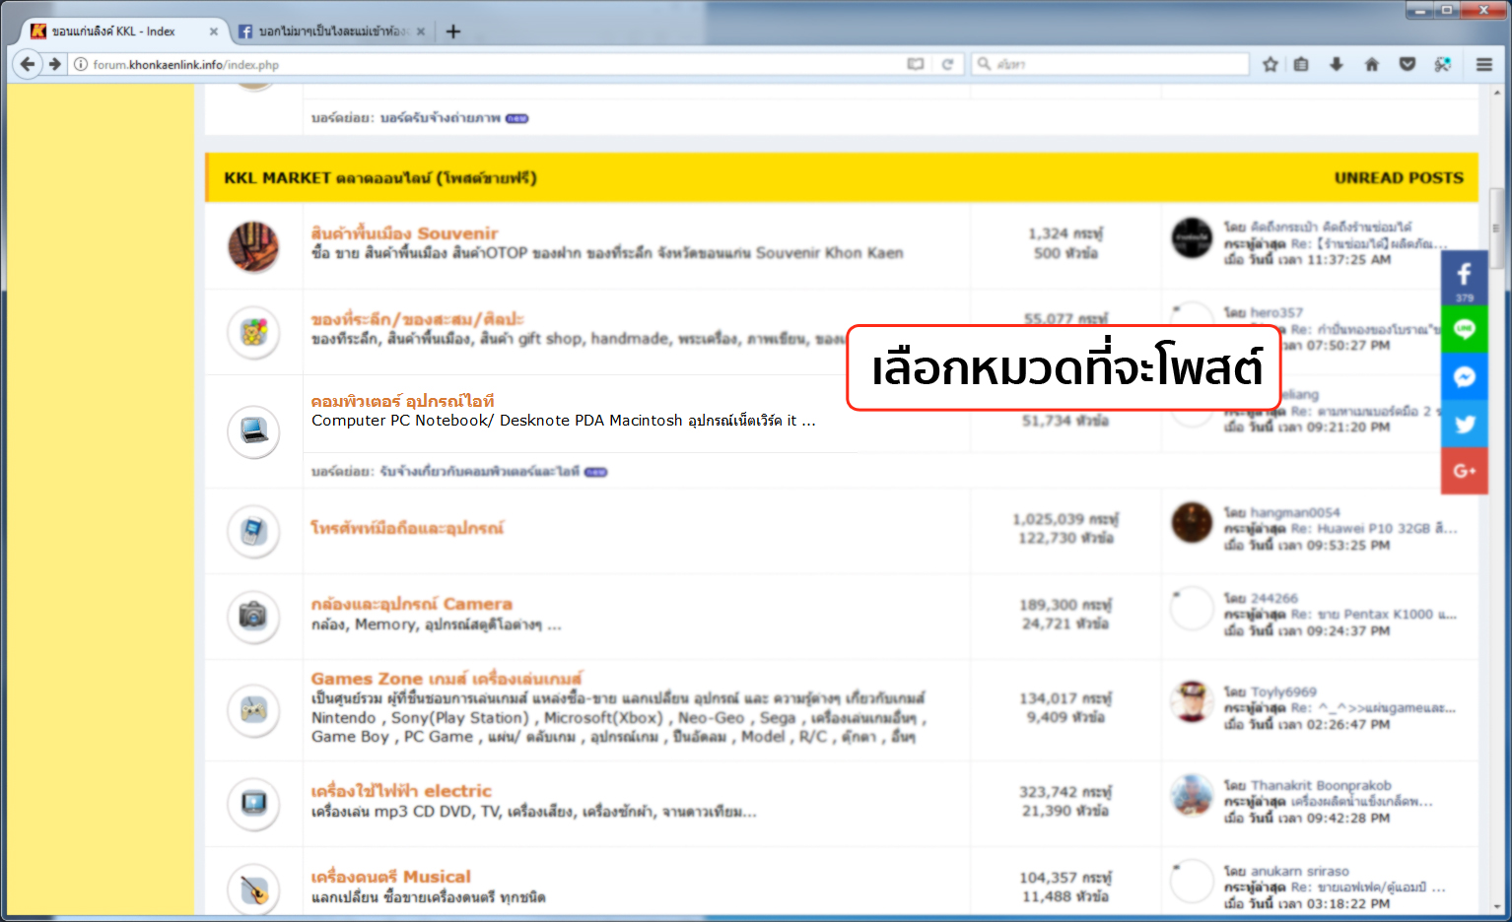Share via Twitter side button

(x=1465, y=424)
